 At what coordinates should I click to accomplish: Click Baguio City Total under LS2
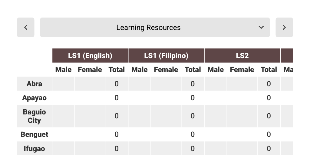point(269,116)
